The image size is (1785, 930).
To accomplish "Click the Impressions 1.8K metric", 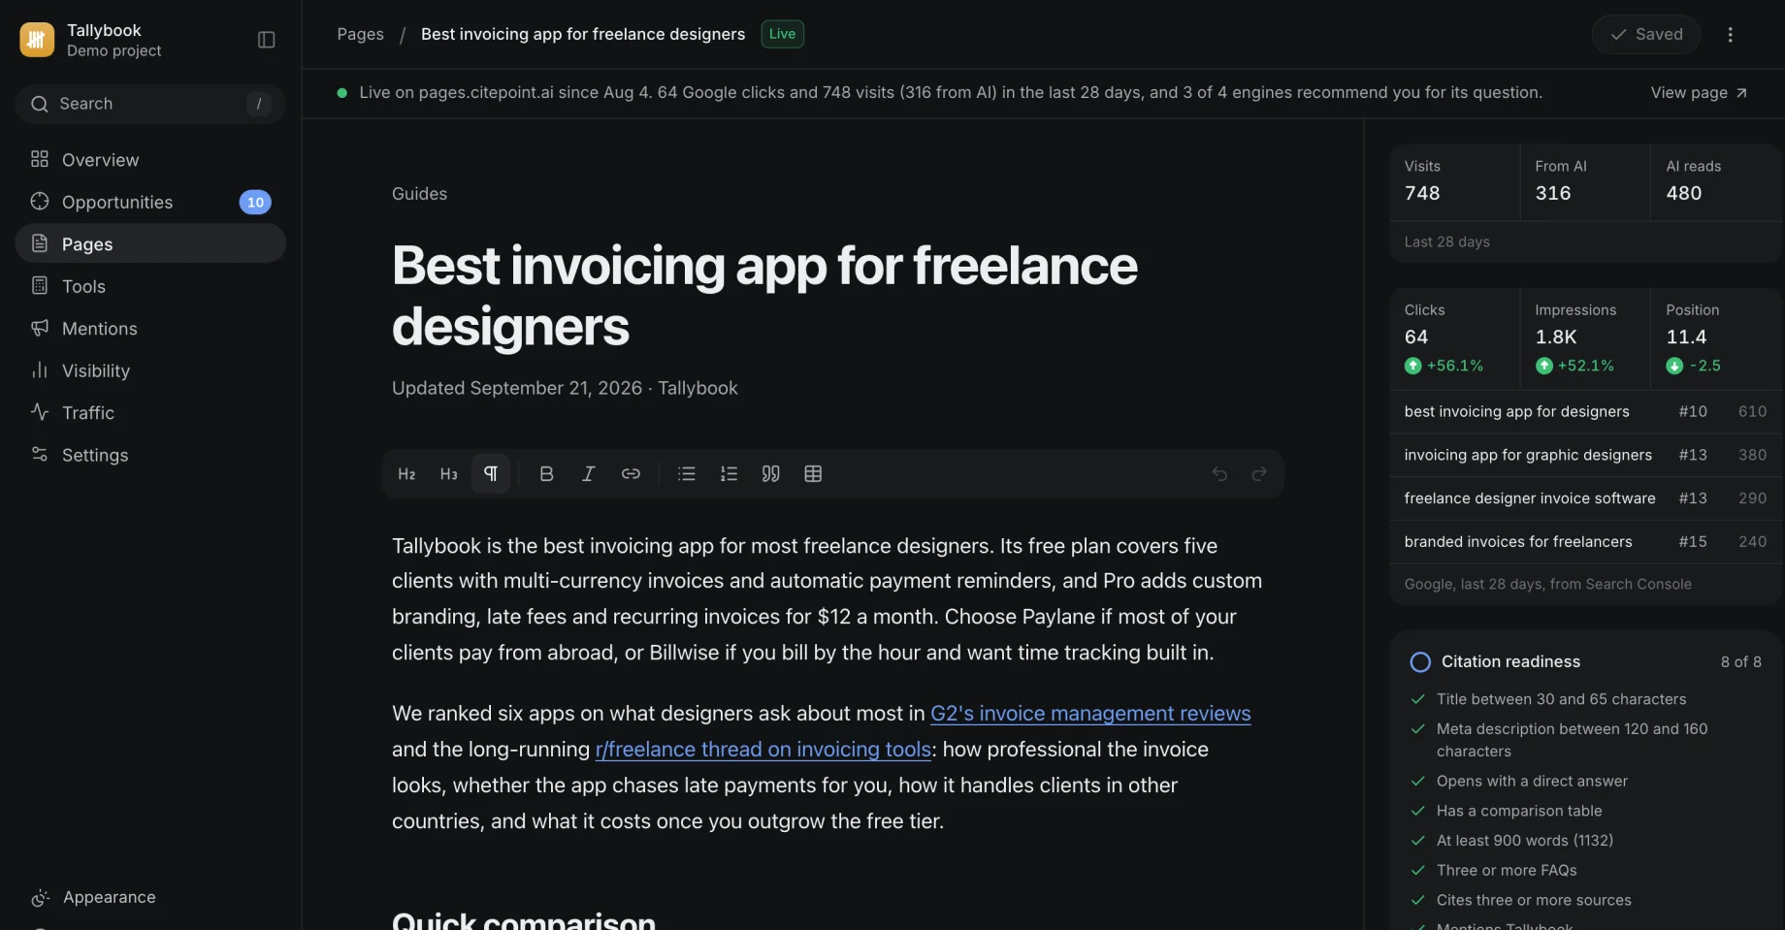I will 1585,338.
